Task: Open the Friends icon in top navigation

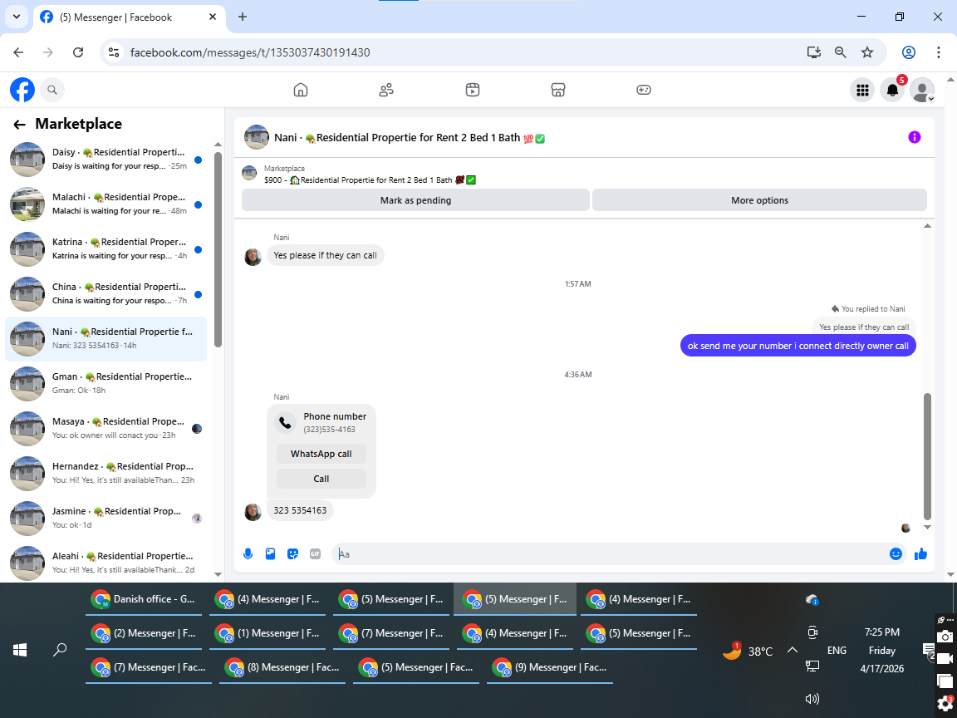Action: coord(385,90)
